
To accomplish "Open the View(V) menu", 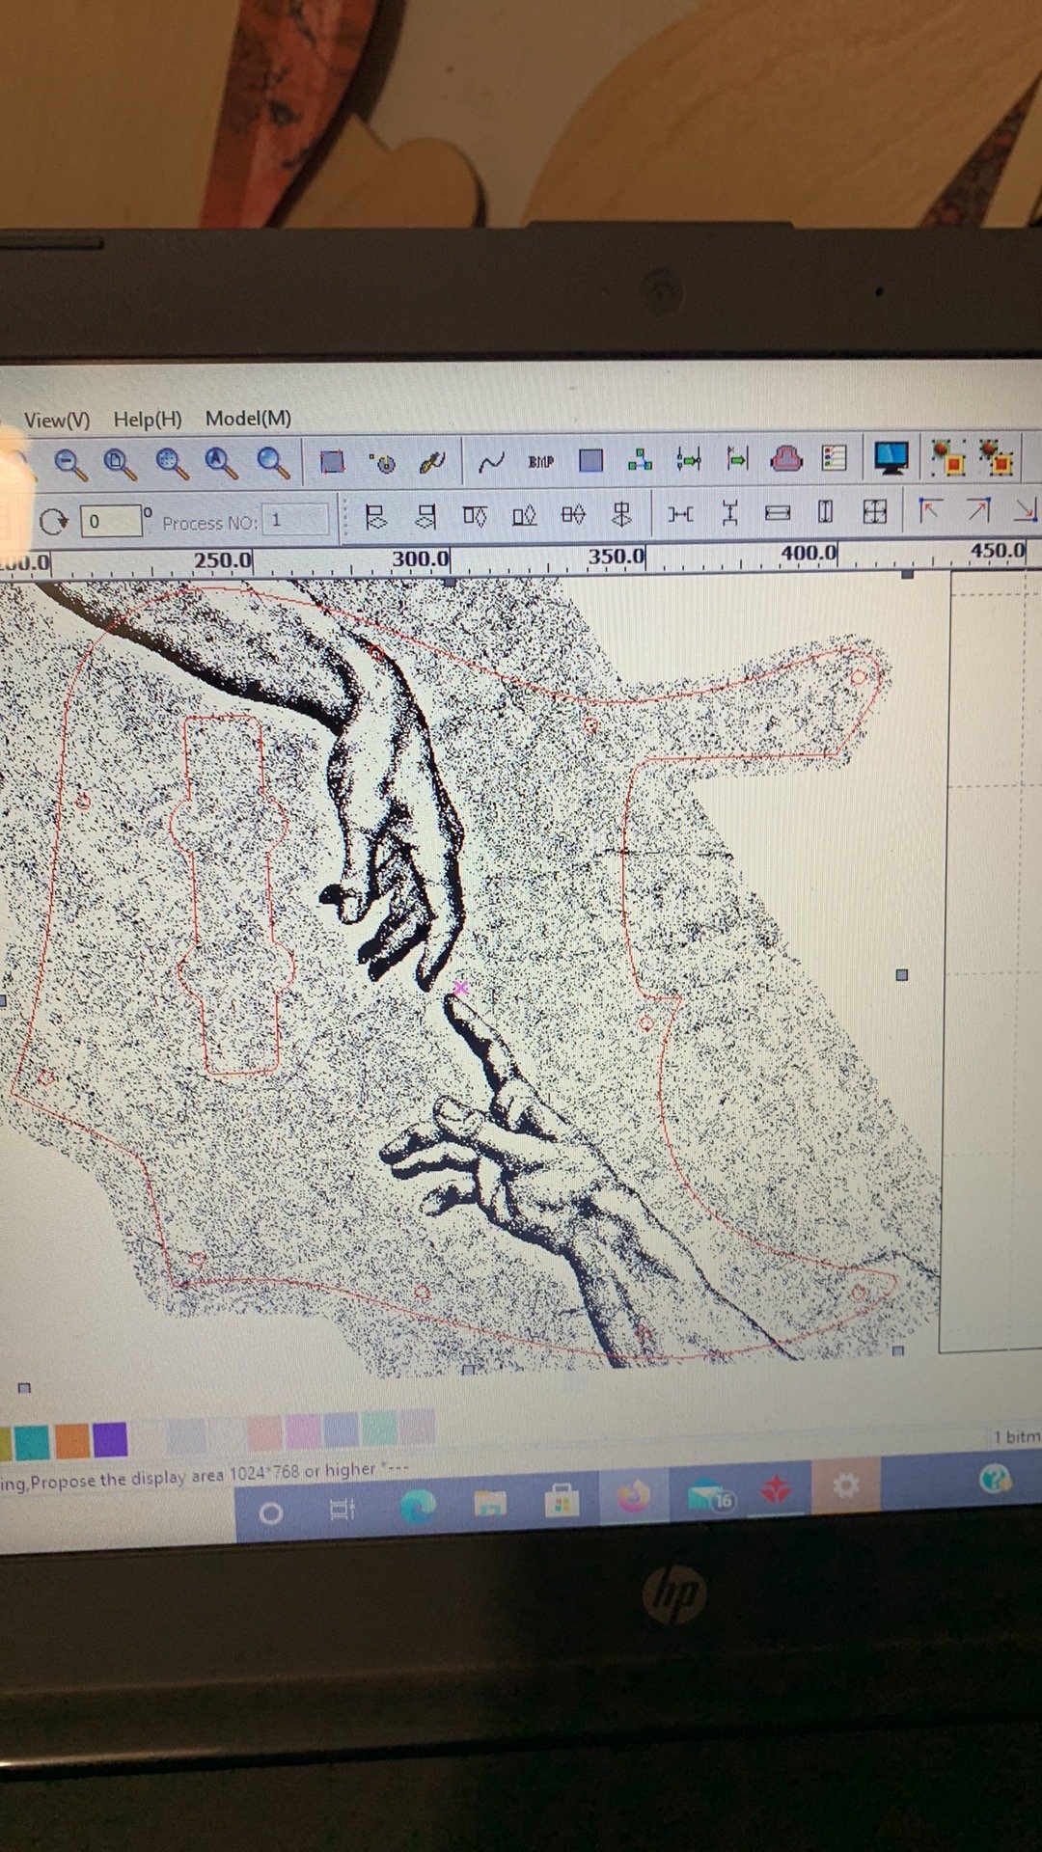I will 57,420.
